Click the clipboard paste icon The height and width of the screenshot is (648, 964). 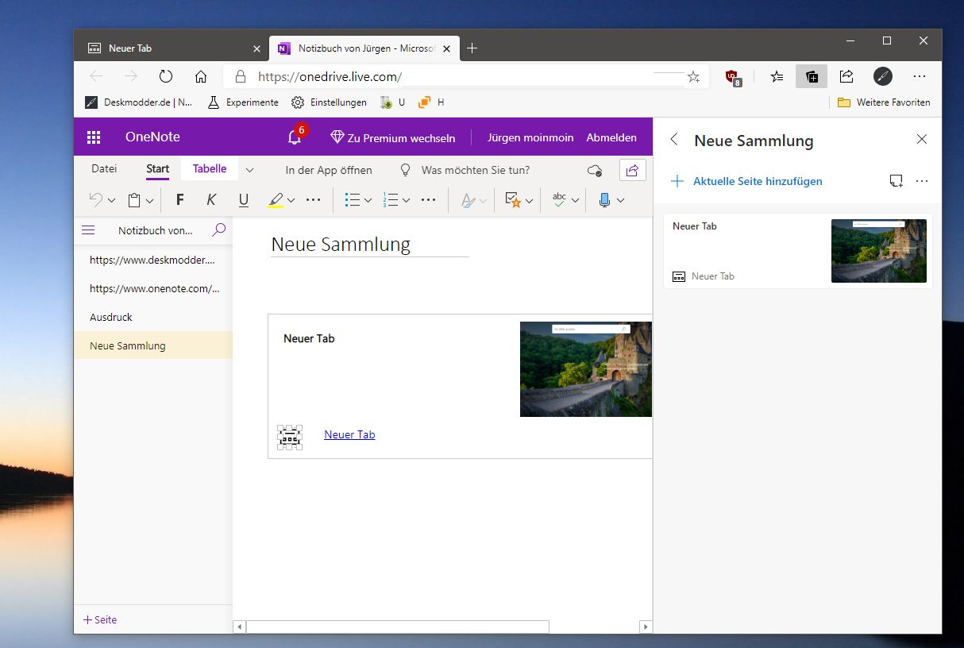click(x=135, y=200)
